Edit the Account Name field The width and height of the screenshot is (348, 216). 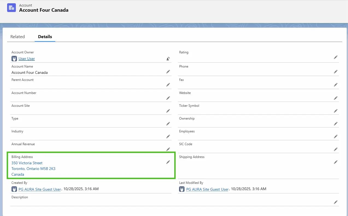click(168, 72)
